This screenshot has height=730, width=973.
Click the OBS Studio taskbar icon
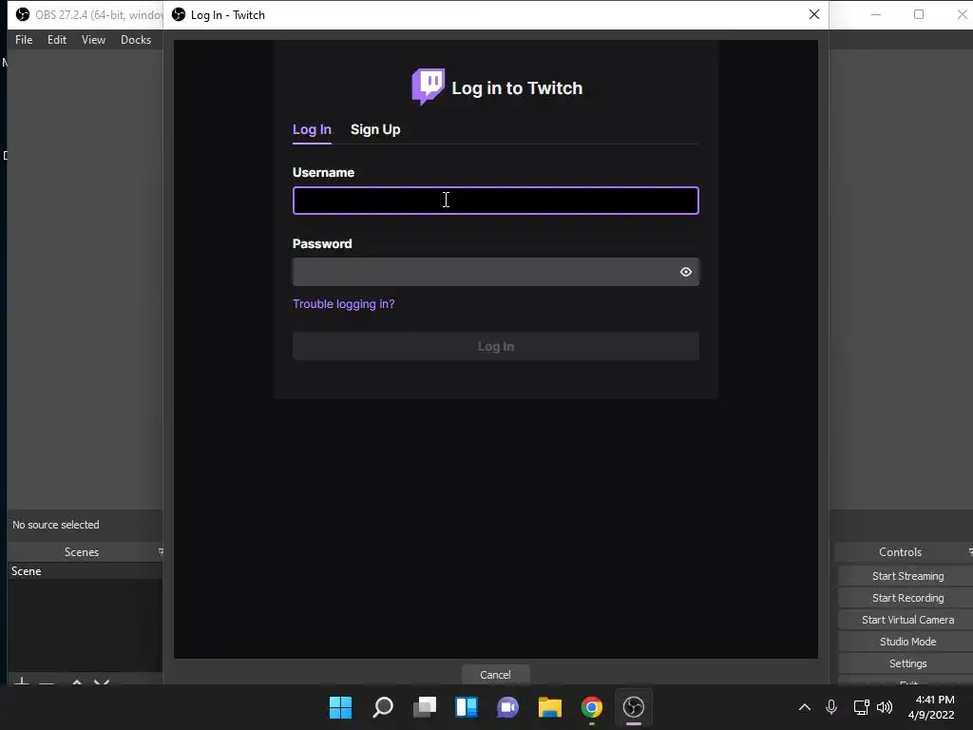pos(634,707)
